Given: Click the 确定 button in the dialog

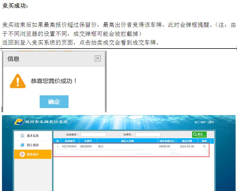Looking at the screenshot, I should pos(54,102).
